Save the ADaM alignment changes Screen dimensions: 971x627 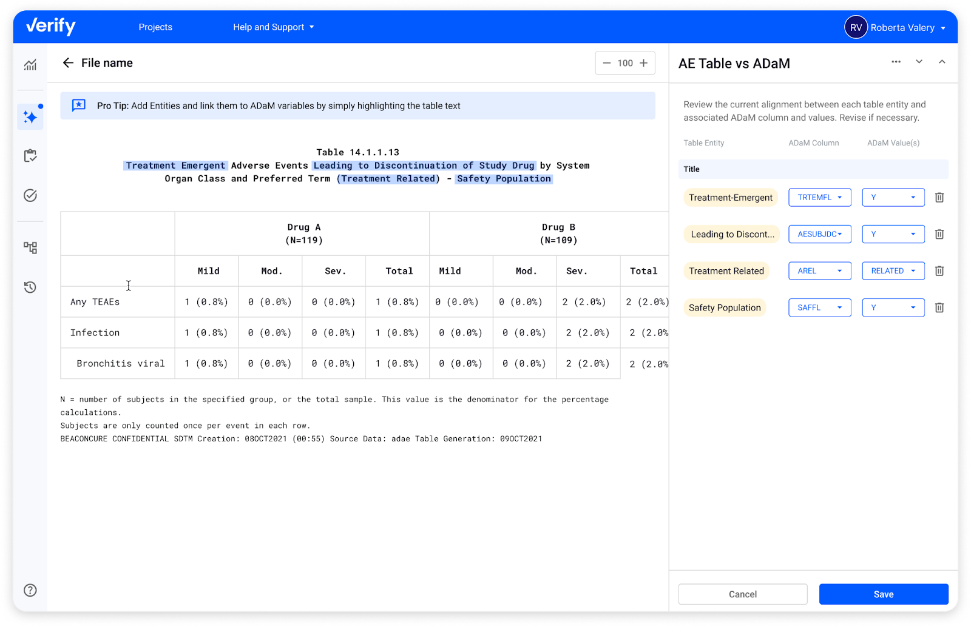pos(883,594)
